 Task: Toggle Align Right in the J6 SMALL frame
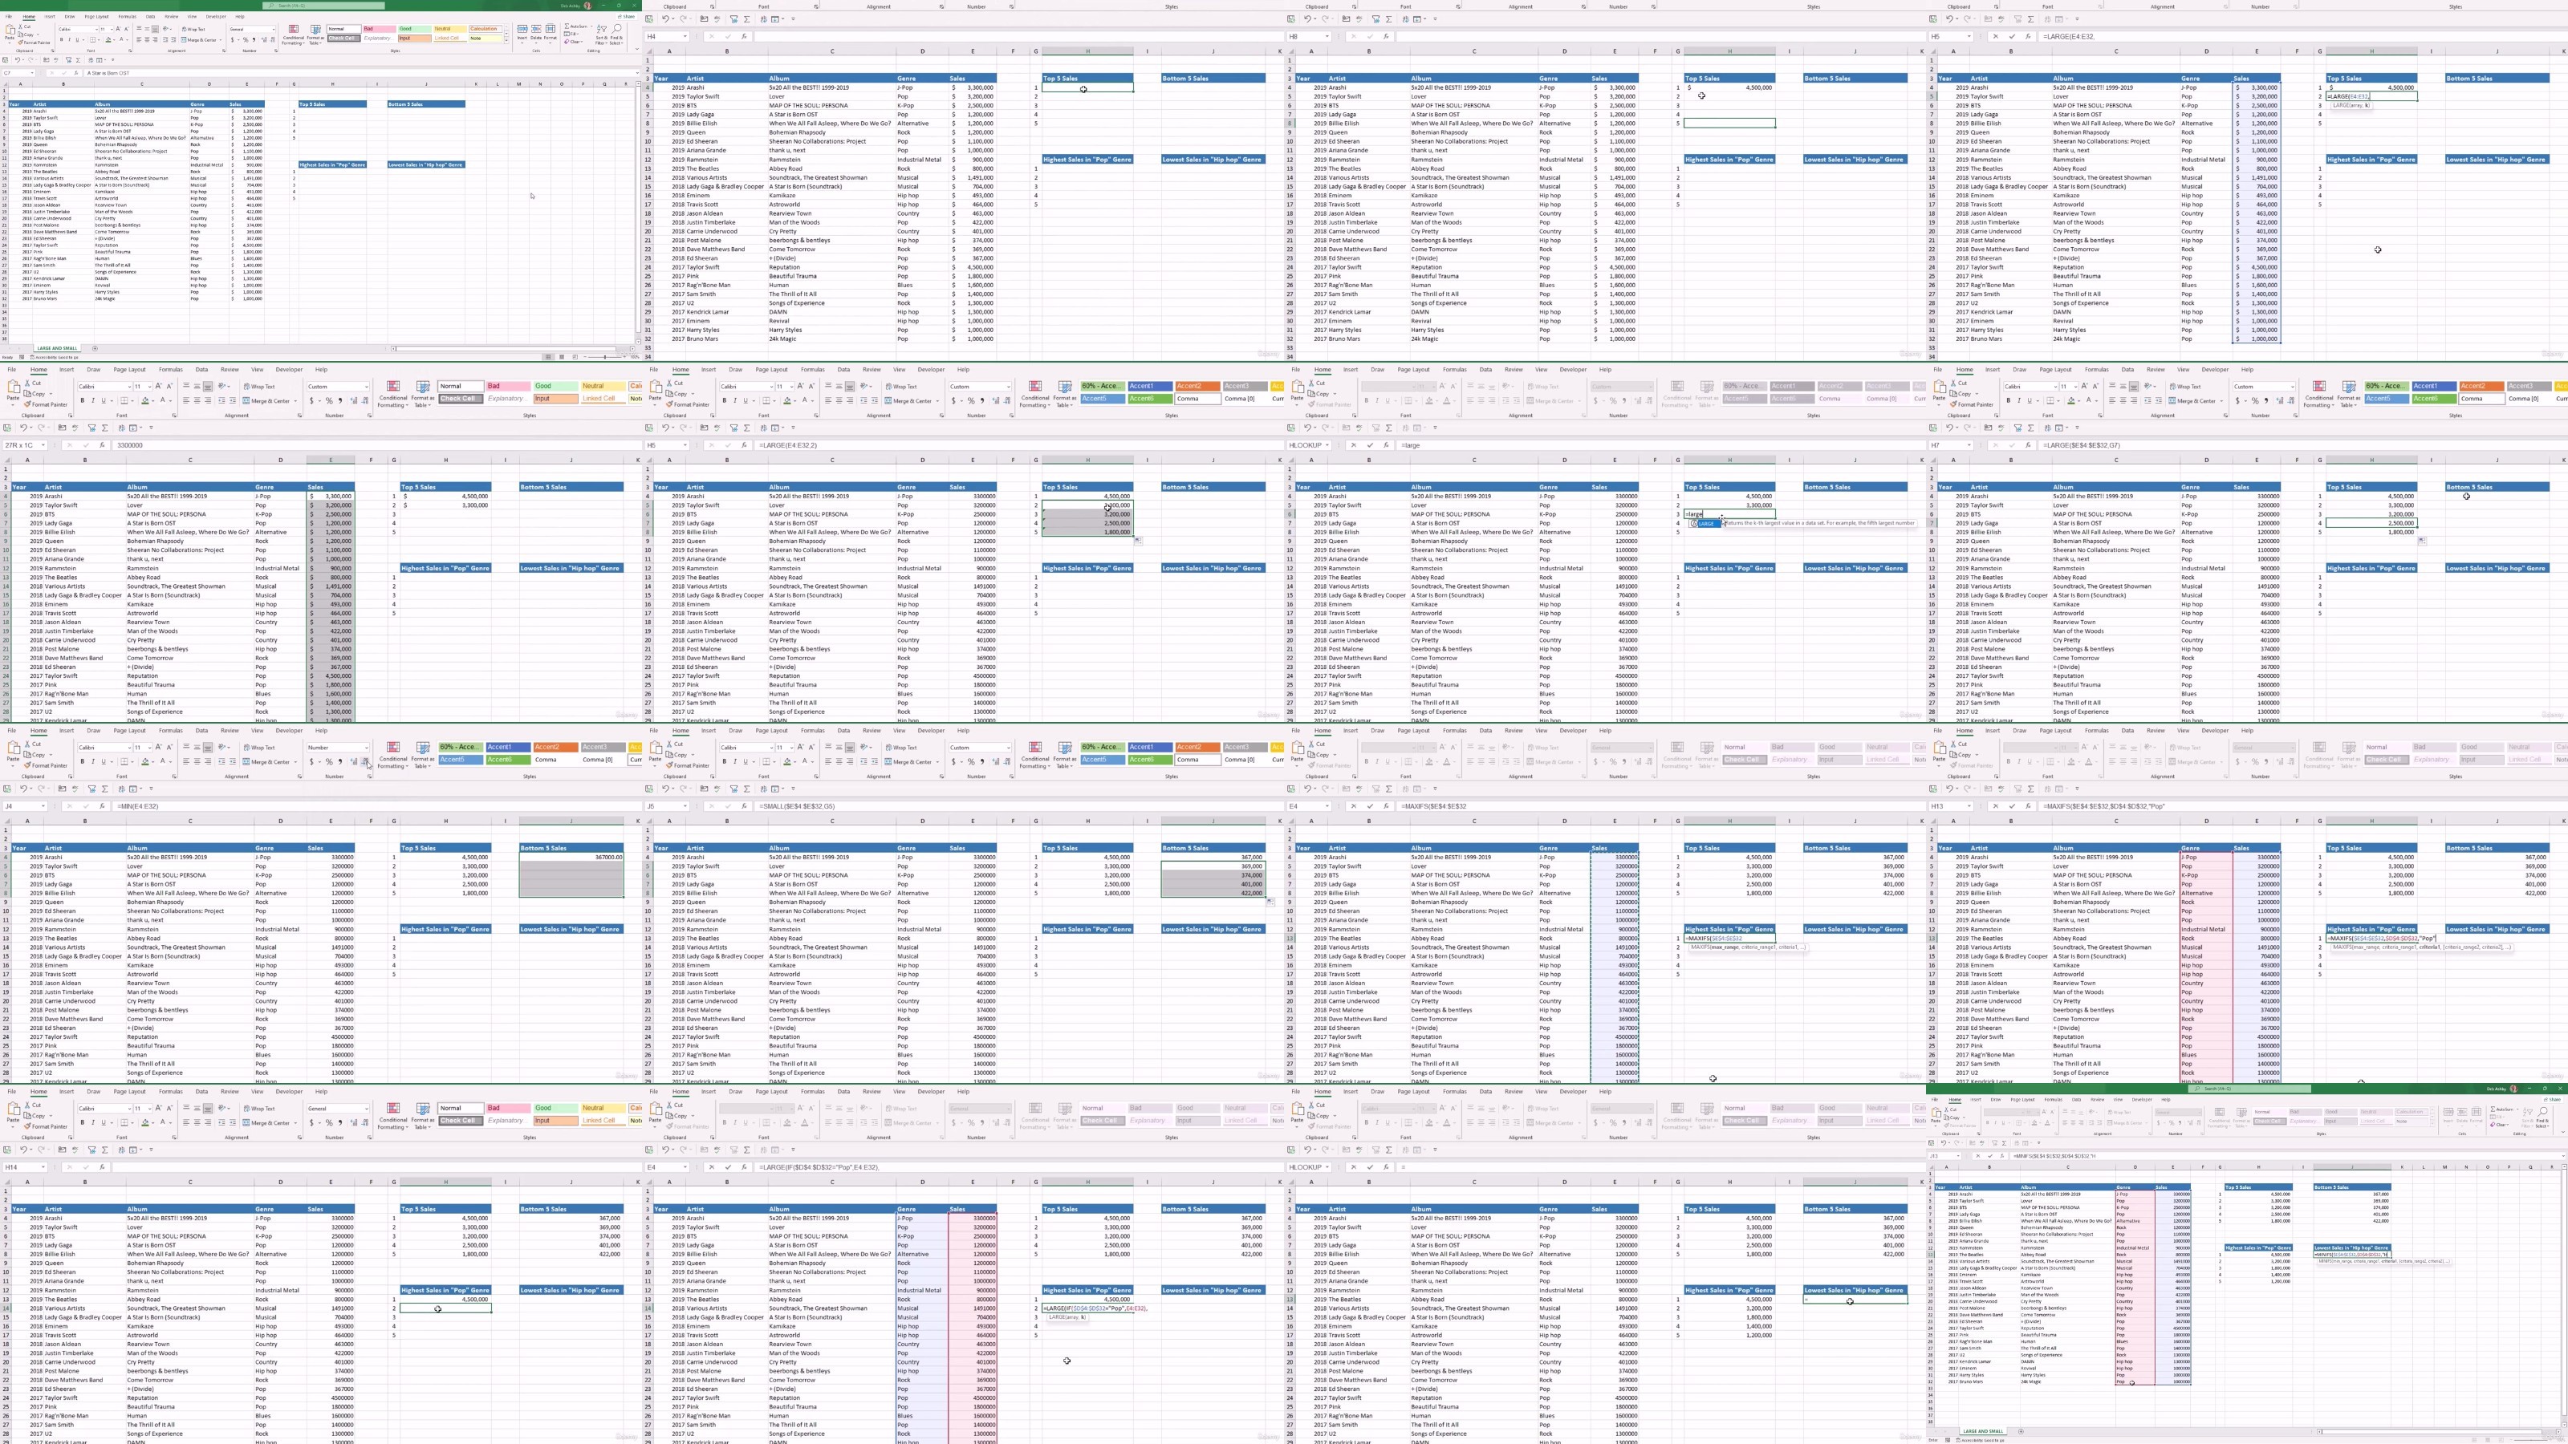[851, 761]
